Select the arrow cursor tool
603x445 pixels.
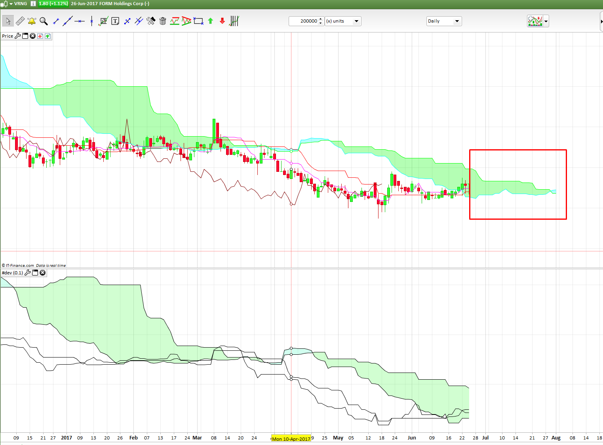pos(8,21)
